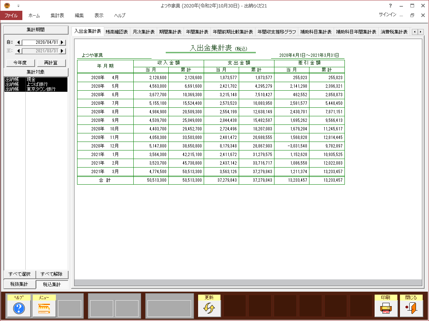429x321 pixels.
Task: Switch to 年間収支推移グラフ tab
Action: (x=277, y=32)
